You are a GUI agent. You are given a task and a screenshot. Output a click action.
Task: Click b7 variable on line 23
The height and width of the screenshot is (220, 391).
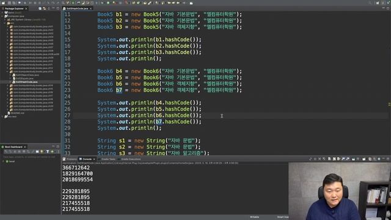click(119, 90)
